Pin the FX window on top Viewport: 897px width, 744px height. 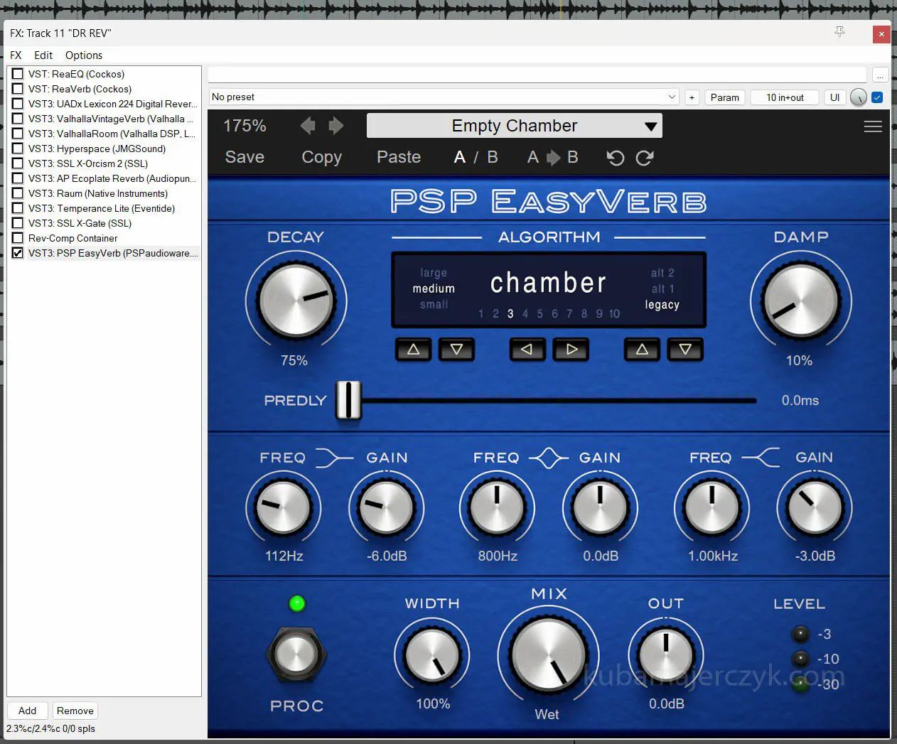839,33
